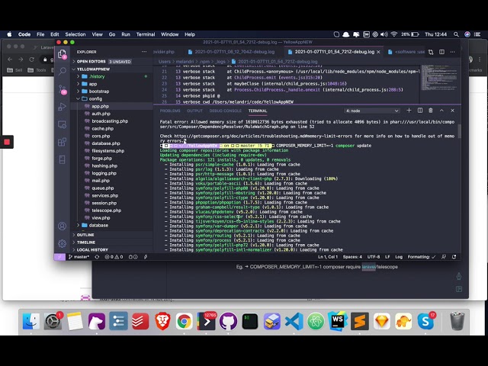The height and width of the screenshot is (366, 488).
Task: Click 'melandri' in the breadcrumb path
Action: 185,62
